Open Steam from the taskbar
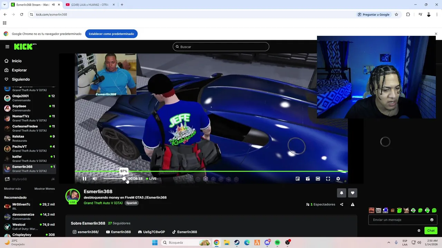The width and height of the screenshot is (442, 248). pyautogui.click(x=237, y=242)
